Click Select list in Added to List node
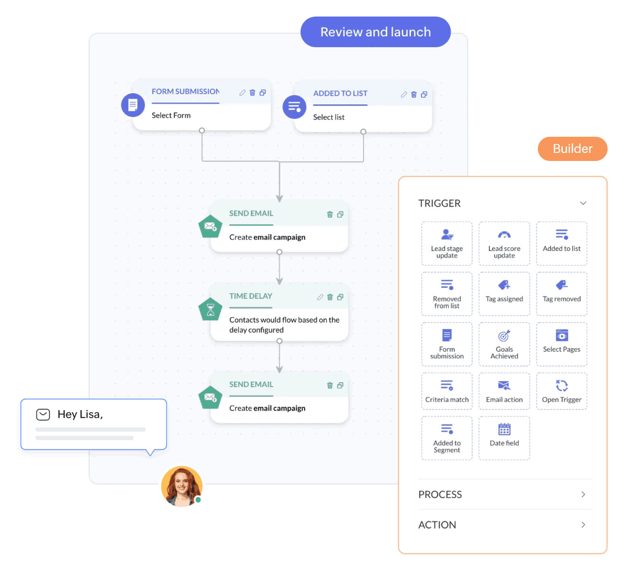 coord(329,117)
